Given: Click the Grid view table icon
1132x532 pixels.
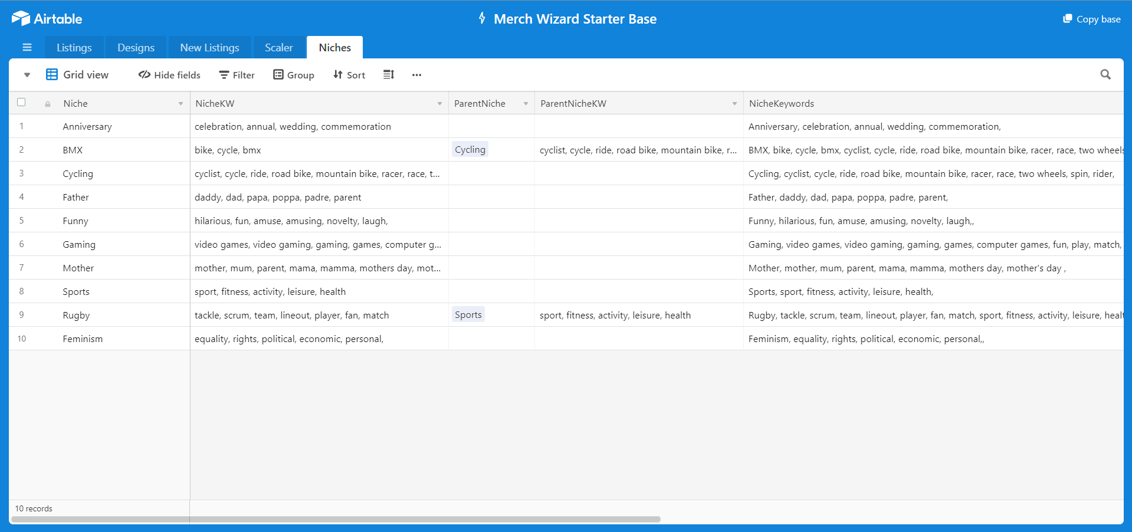Looking at the screenshot, I should point(52,74).
